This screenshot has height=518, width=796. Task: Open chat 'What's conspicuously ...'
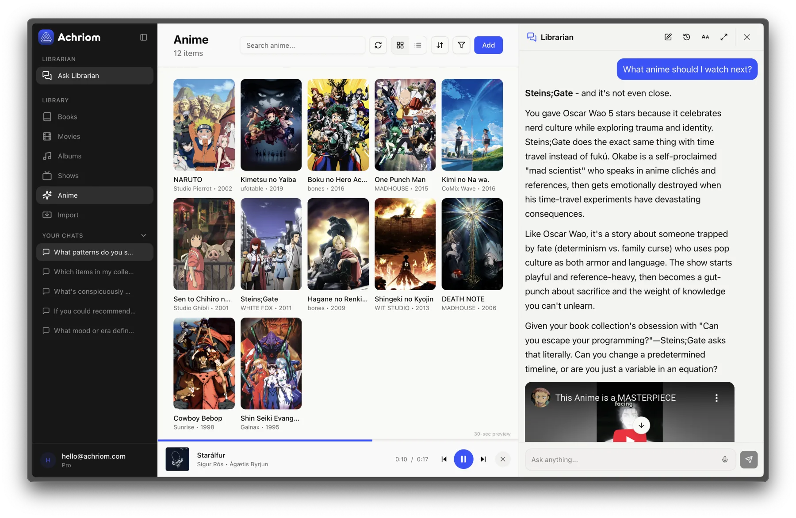95,292
